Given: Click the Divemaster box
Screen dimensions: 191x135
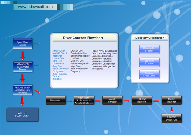Looking at the screenshot, I should tap(55, 100).
